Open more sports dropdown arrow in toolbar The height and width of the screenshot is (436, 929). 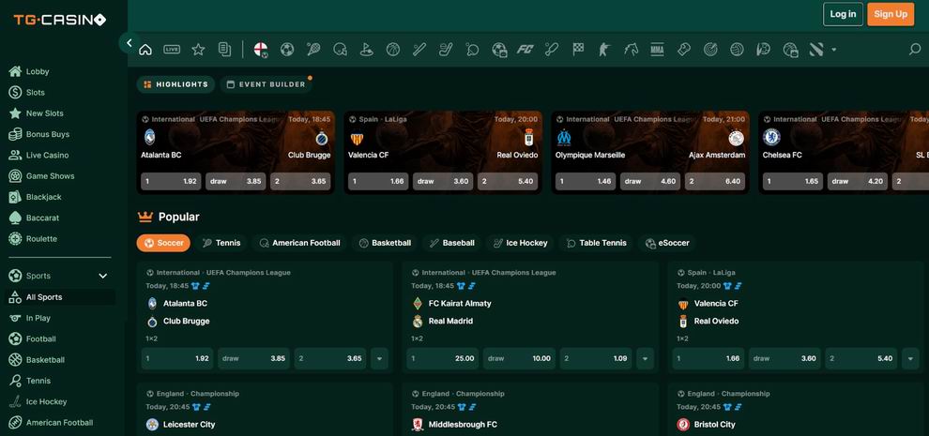[x=834, y=50]
